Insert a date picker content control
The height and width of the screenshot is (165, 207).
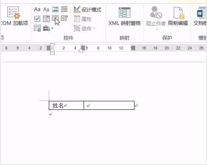point(64,18)
